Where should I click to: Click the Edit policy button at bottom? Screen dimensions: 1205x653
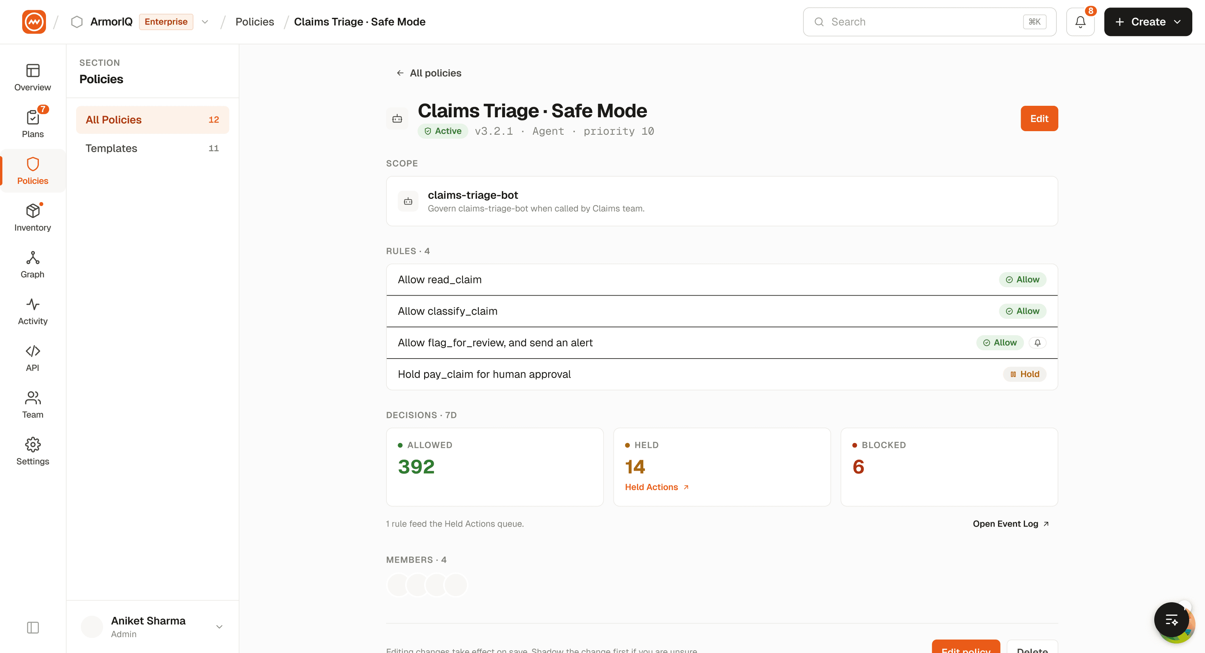point(966,646)
